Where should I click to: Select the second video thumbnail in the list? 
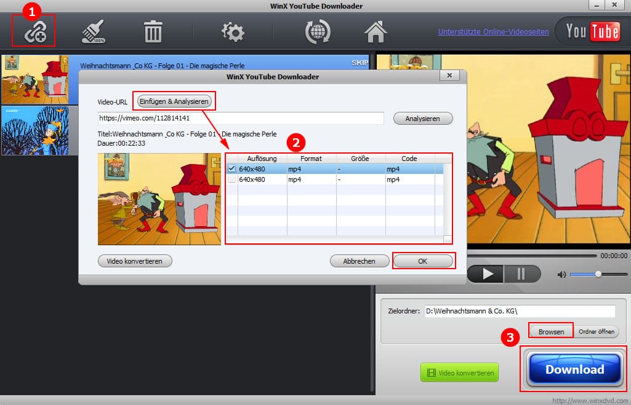[34, 130]
